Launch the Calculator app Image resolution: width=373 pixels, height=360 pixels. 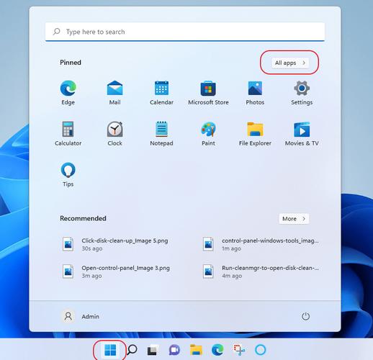pos(68,133)
